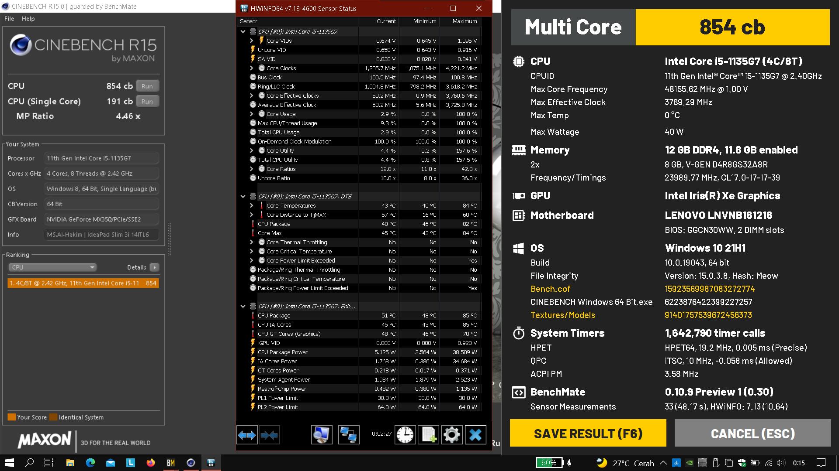The height and width of the screenshot is (471, 839).
Task: Expand Core Temperatures row
Action: pos(252,205)
